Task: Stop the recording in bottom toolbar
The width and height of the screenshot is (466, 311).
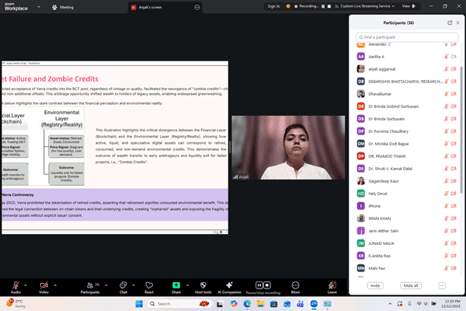Action: [x=267, y=285]
